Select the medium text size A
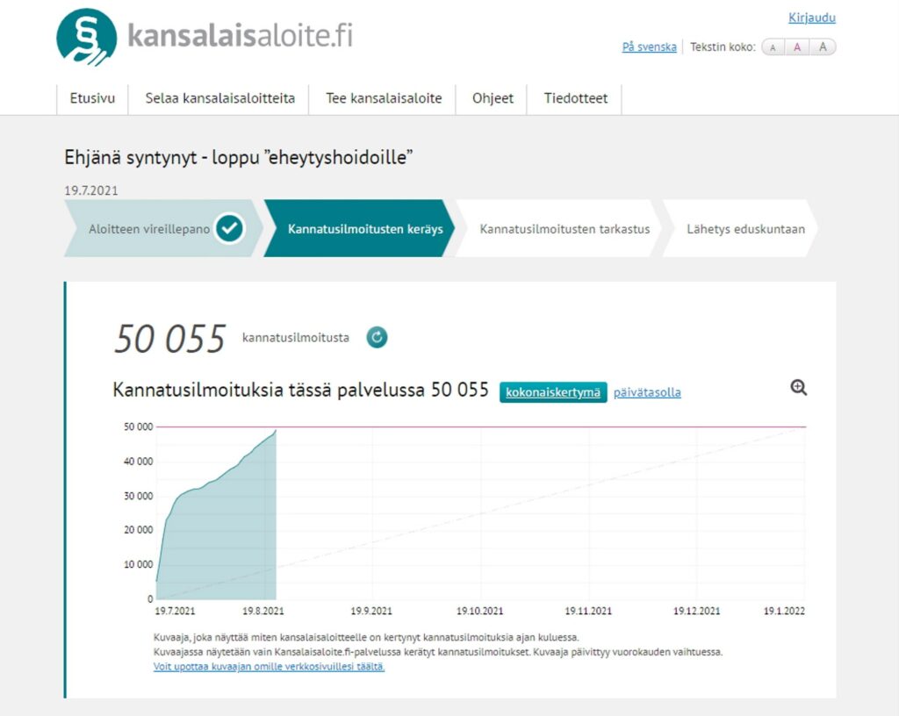 (797, 47)
